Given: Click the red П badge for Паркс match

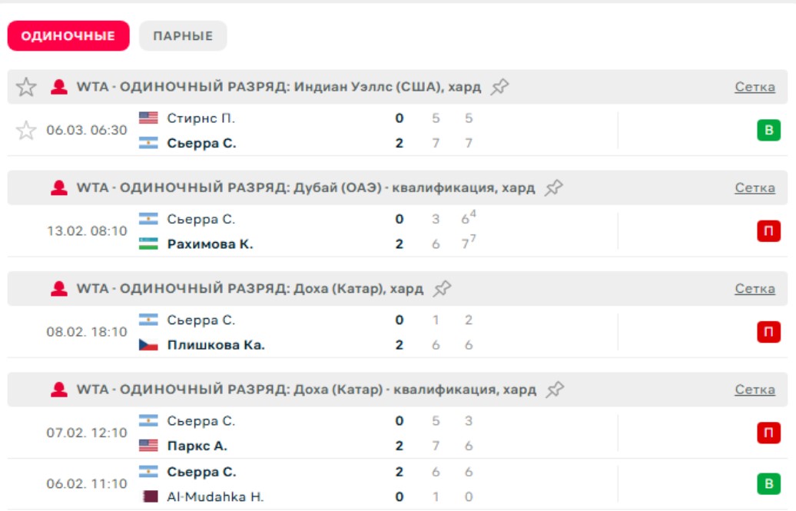Looking at the screenshot, I should point(768,433).
